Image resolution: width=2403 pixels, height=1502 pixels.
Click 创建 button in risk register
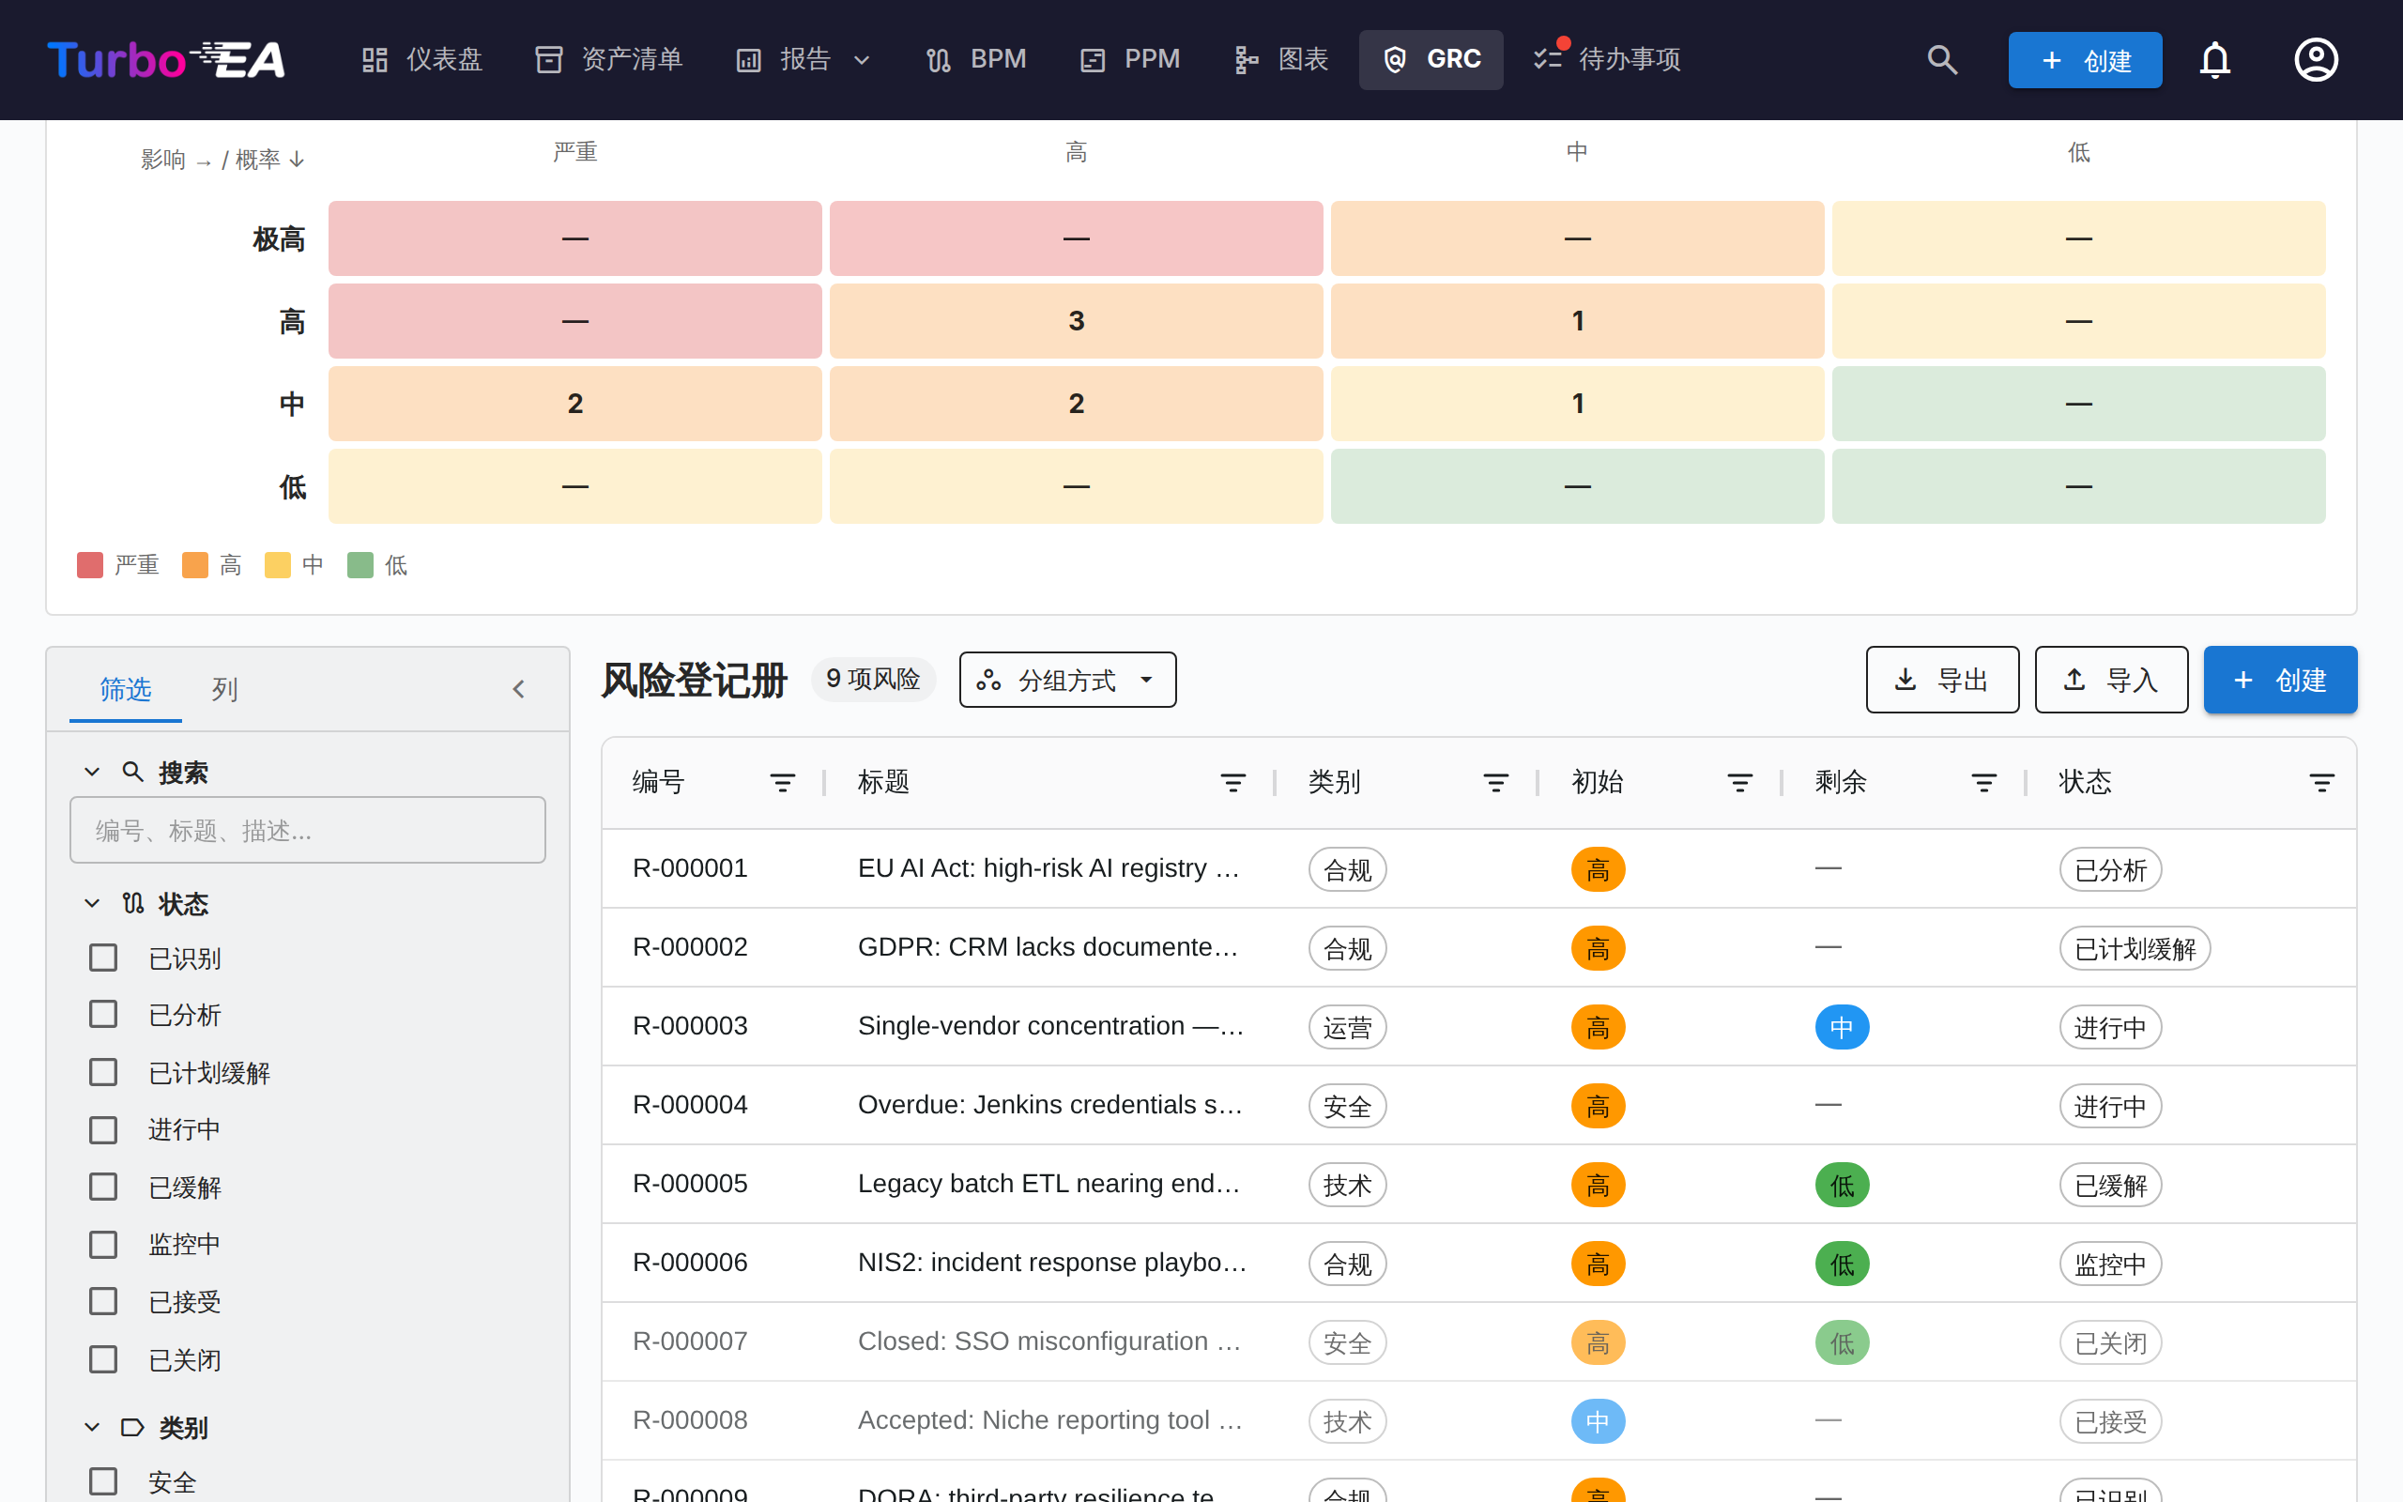coord(2280,681)
